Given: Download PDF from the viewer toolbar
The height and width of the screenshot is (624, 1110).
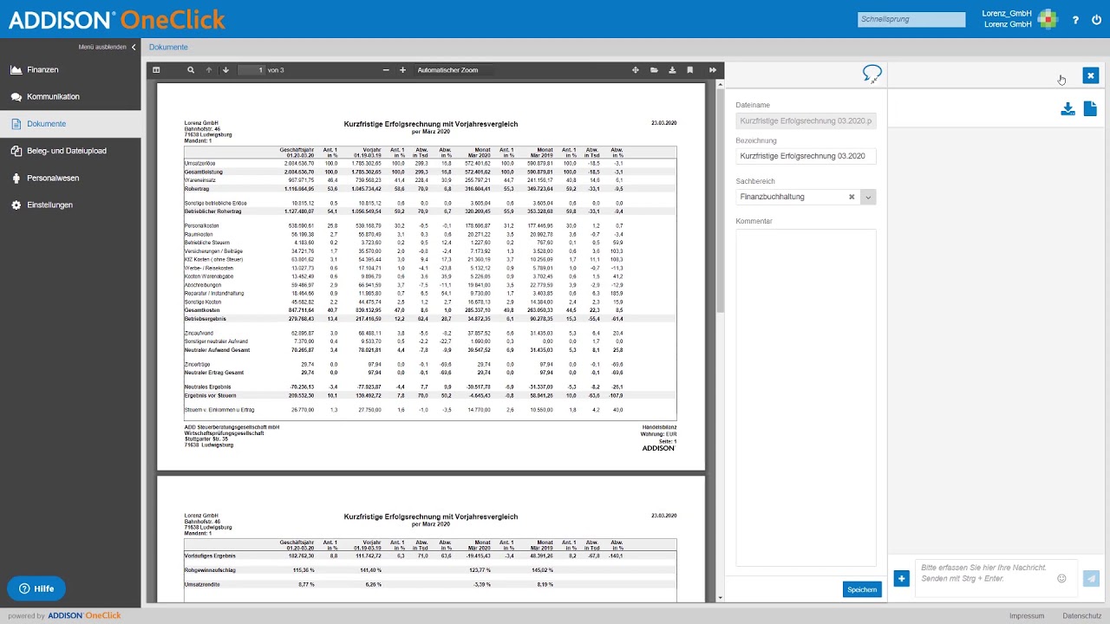Looking at the screenshot, I should click(x=672, y=70).
